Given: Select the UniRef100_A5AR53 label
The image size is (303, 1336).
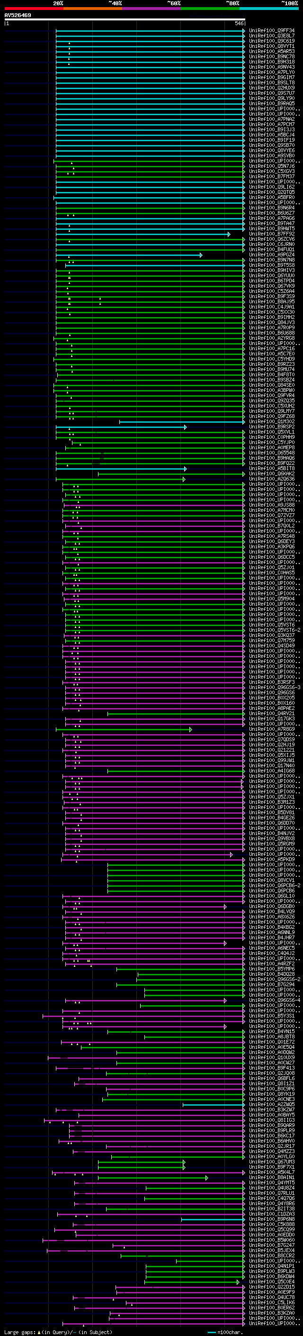Looking at the screenshot, I should (x=272, y=51).
